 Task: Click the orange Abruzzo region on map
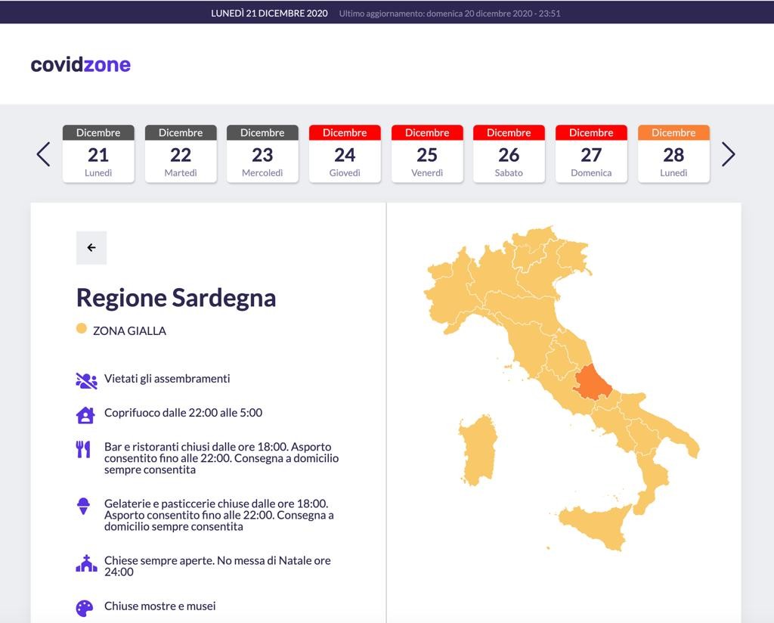592,382
